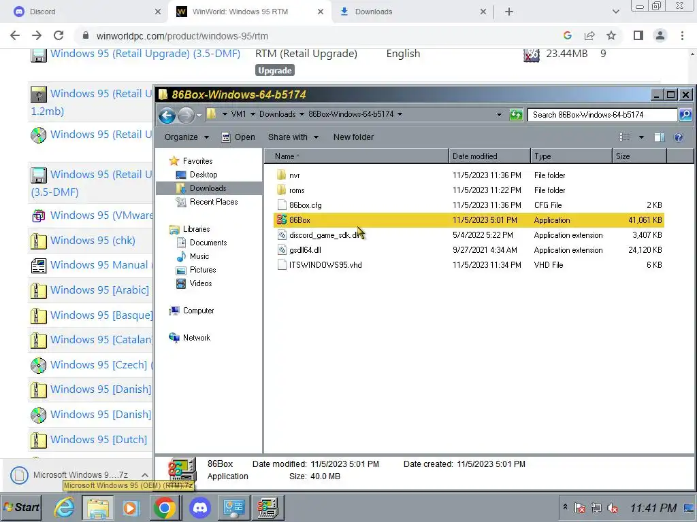Click the Search 86Box-Windows-64-b5174 field
Viewport: 697px width, 522px height.
click(x=602, y=115)
